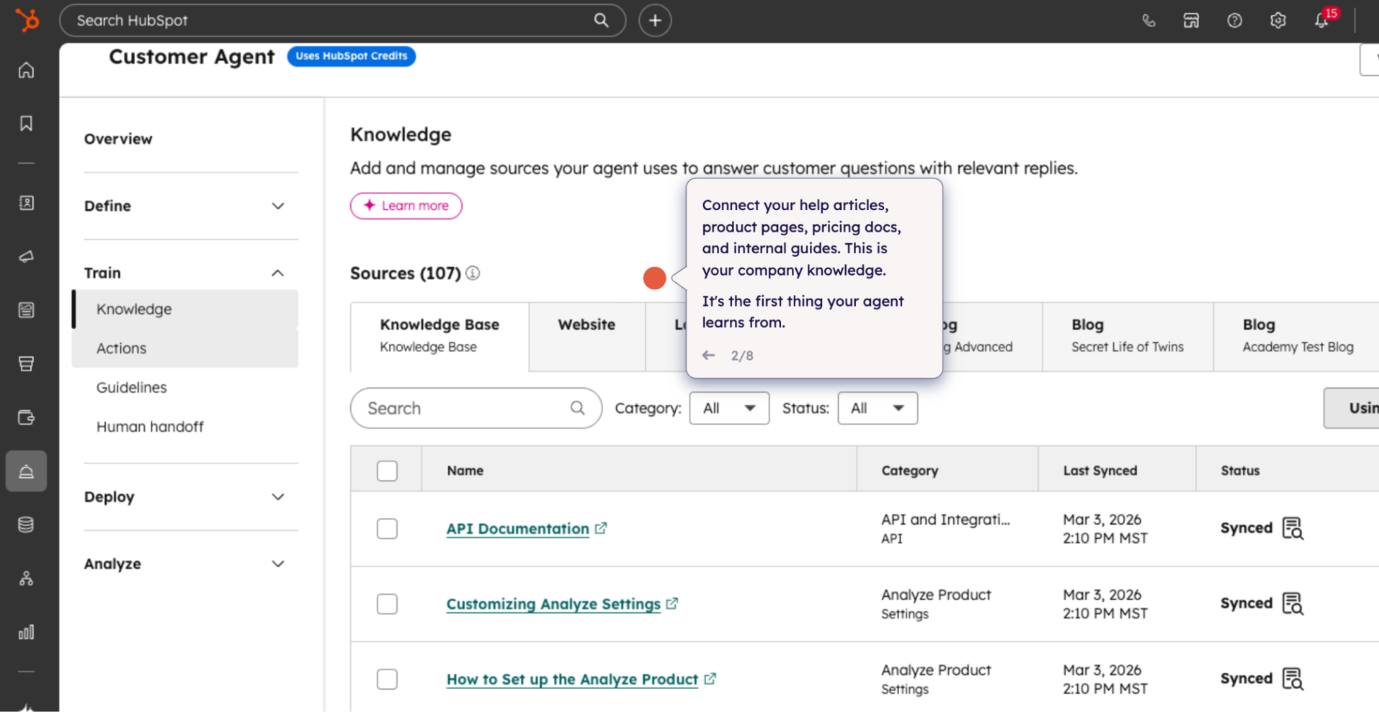Open preview icon for Customizing Analyze Settings row
1379x712 pixels.
pos(1293,604)
